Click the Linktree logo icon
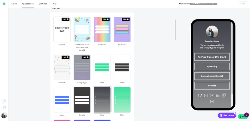 click(4, 4)
